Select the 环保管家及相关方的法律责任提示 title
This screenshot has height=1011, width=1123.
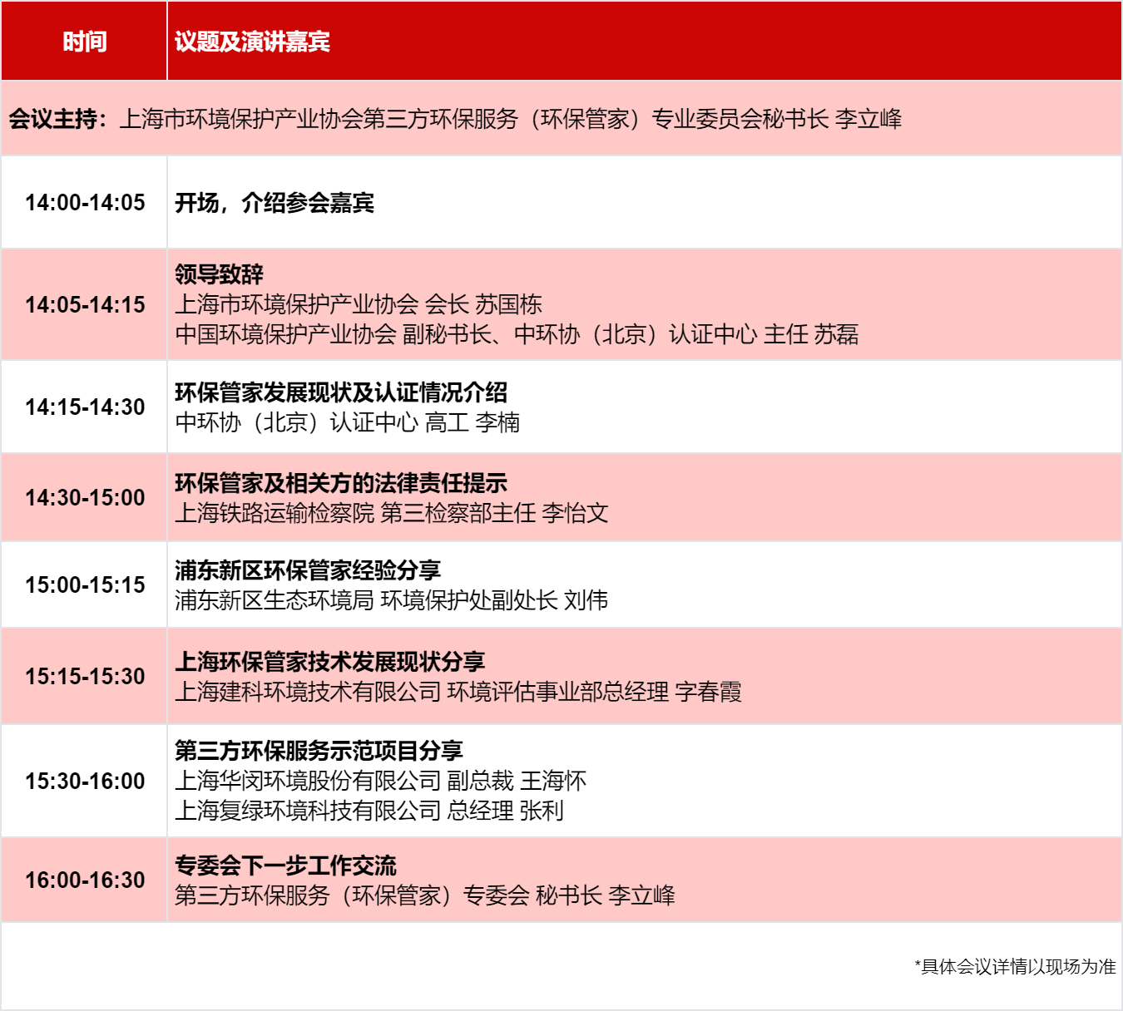pos(341,483)
